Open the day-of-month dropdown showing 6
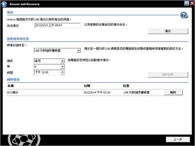 pos(49,67)
